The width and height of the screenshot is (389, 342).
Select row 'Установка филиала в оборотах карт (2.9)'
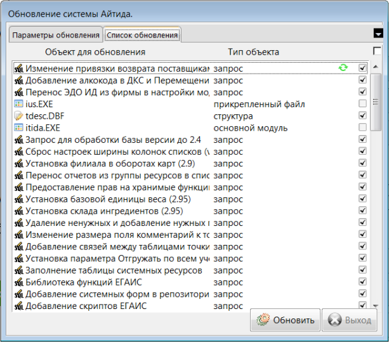tap(110, 164)
